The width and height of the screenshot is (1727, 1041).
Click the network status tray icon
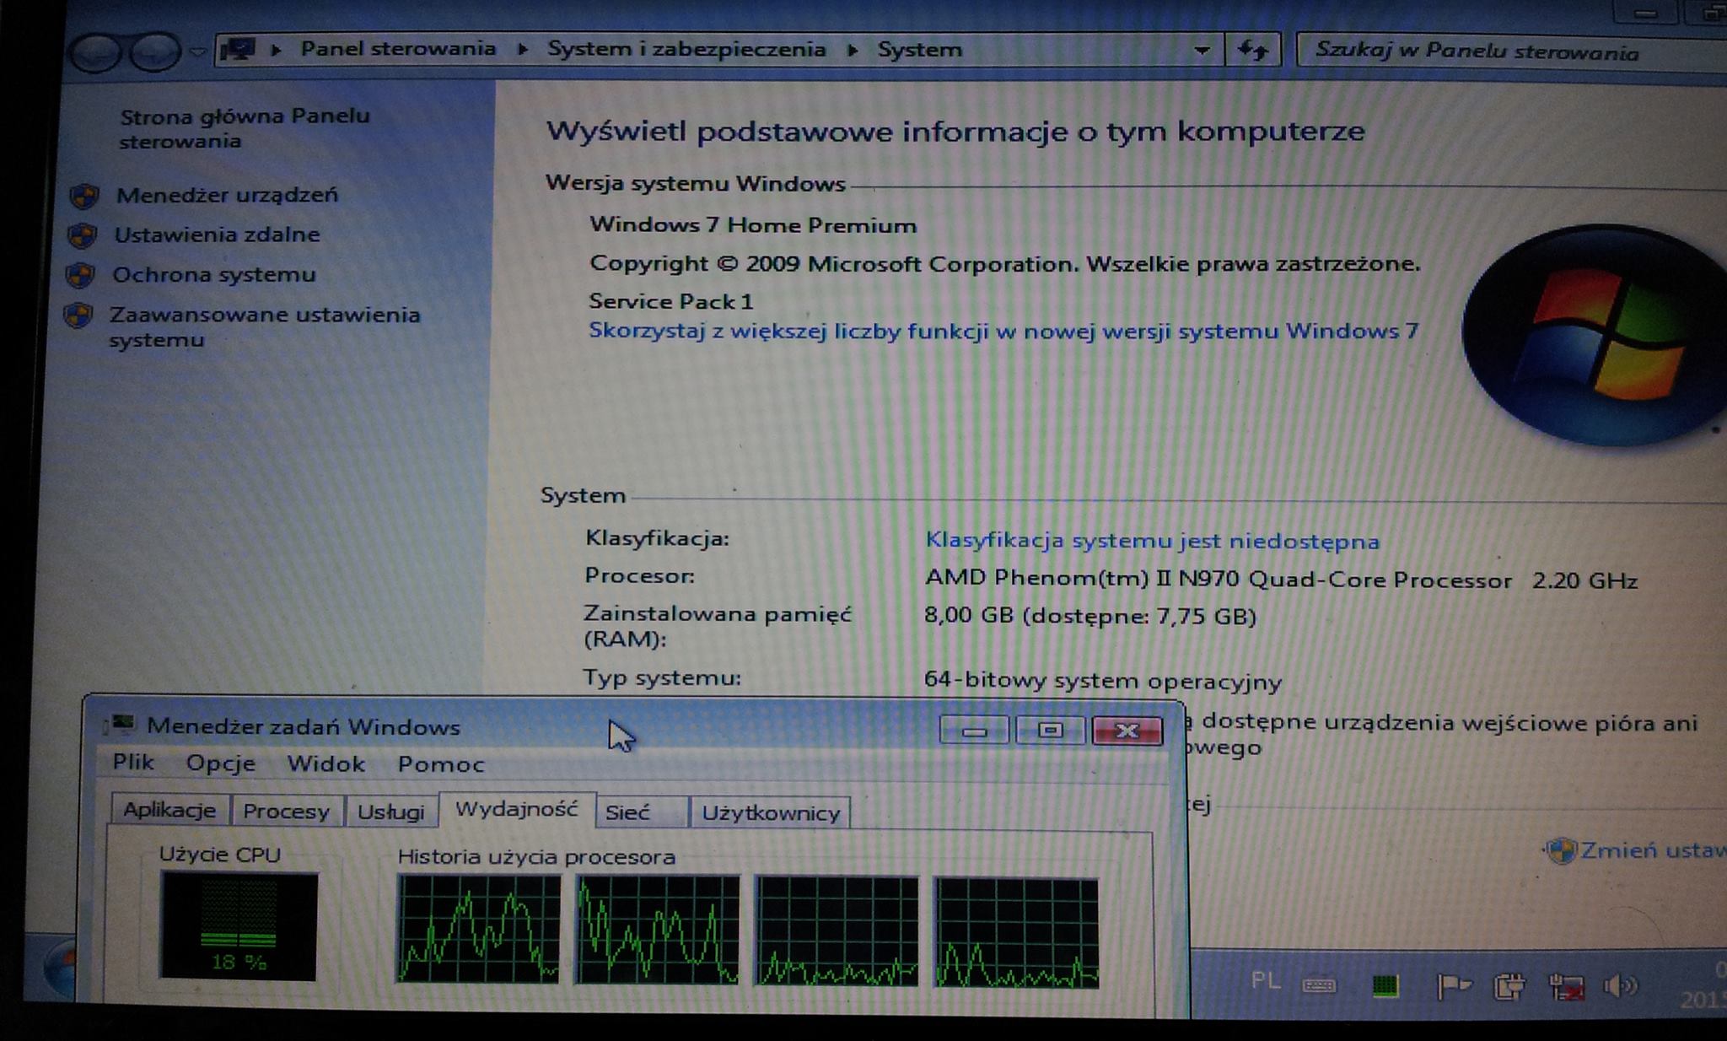(x=1566, y=986)
